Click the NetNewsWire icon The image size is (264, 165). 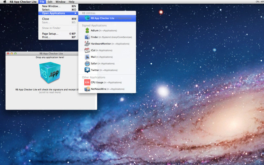[87, 89]
